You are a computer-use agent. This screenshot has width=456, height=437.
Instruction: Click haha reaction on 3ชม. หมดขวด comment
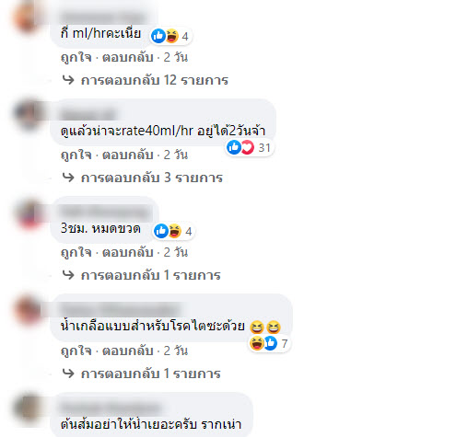click(x=174, y=231)
